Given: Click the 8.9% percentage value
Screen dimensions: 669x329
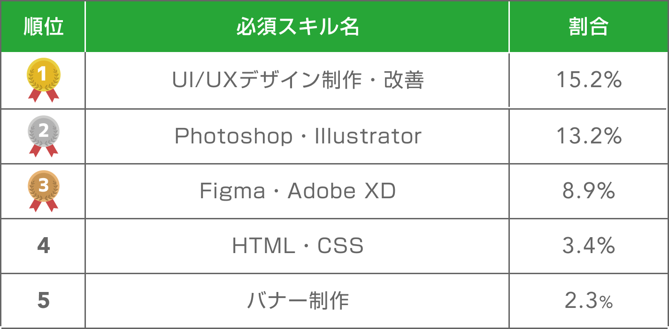Looking at the screenshot, I should (589, 191).
